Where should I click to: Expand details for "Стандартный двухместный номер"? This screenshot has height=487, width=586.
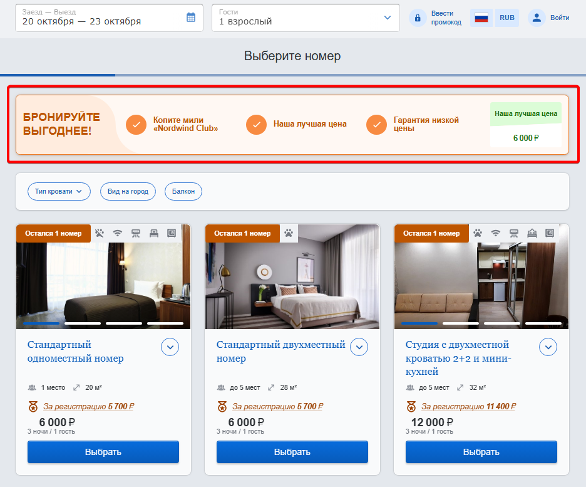tap(359, 347)
